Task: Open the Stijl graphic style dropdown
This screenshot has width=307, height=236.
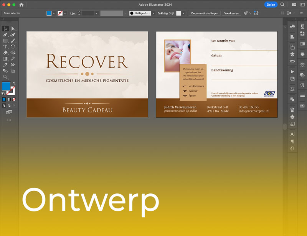Action: [x=183, y=13]
